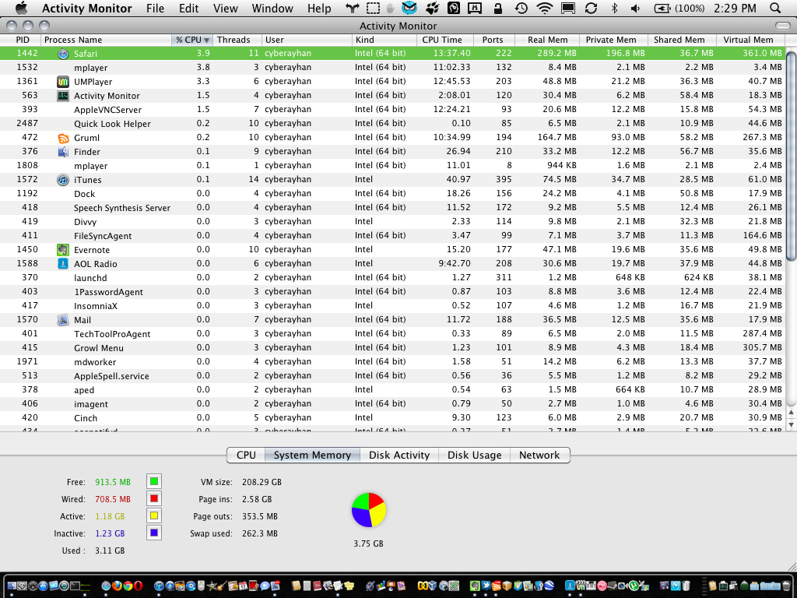Open the Edit menu
Screen dimensions: 797x598
(x=188, y=8)
